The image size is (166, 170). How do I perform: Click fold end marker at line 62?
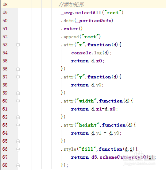18,117
